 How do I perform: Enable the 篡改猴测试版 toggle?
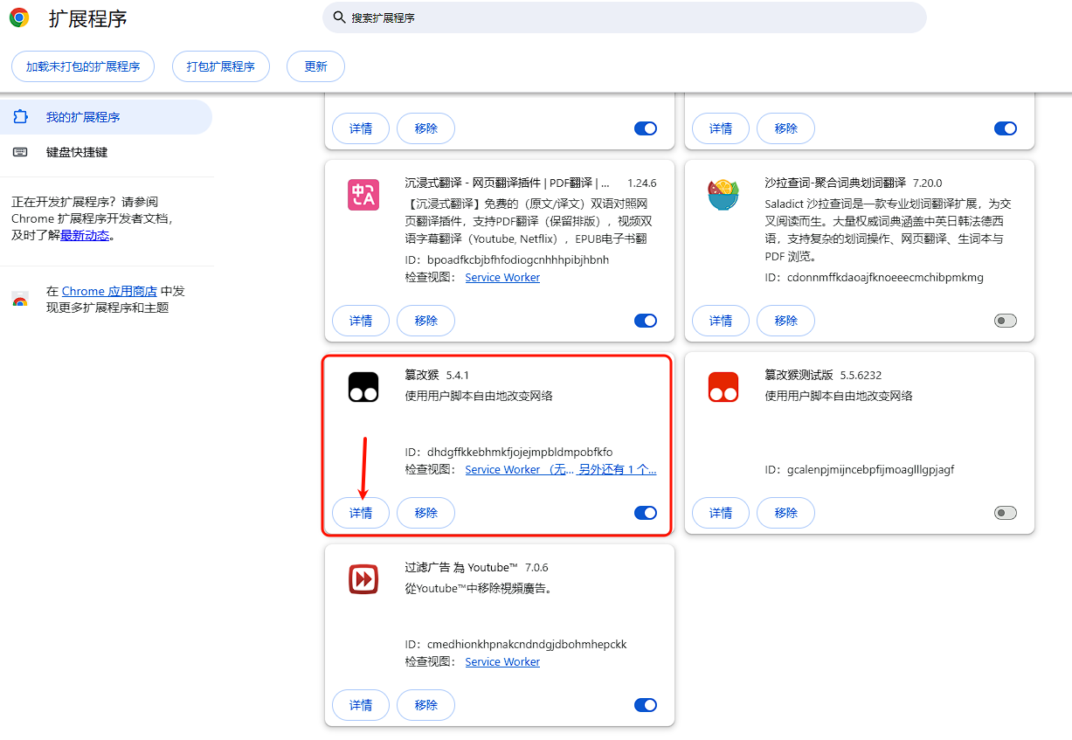pos(1005,513)
